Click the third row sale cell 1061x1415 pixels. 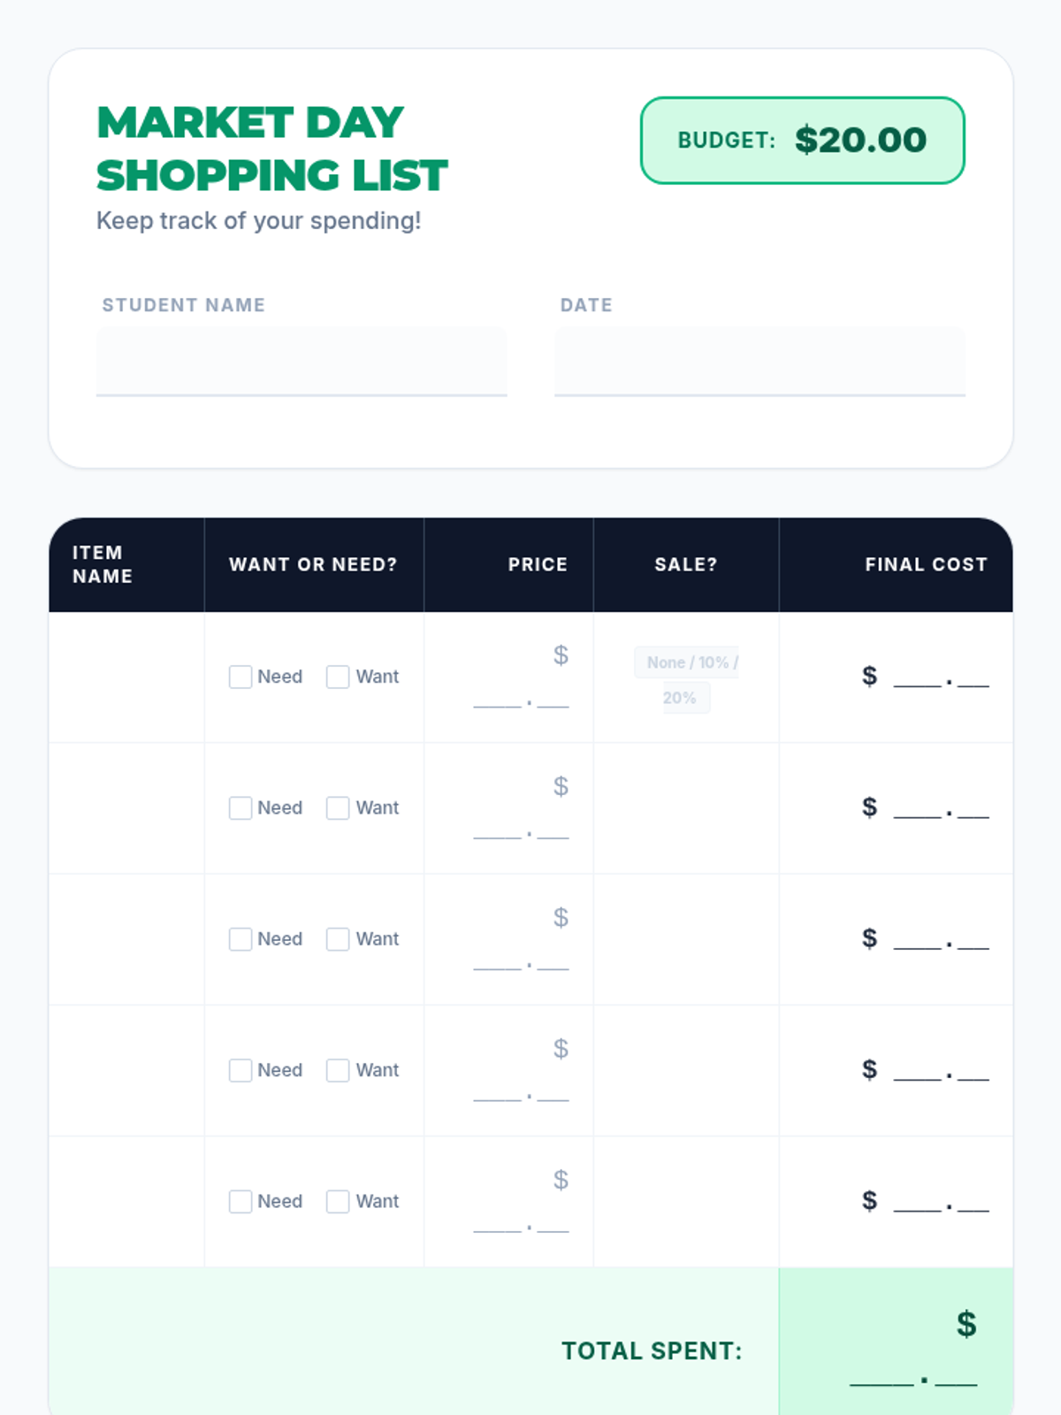[x=685, y=939]
